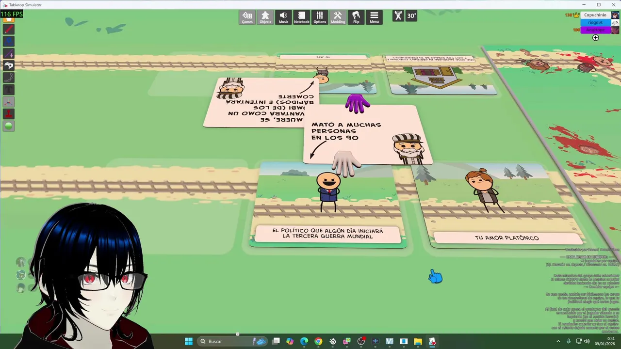Open the Windows Start menu
Viewport: 621px width, 349px height.
click(x=188, y=341)
